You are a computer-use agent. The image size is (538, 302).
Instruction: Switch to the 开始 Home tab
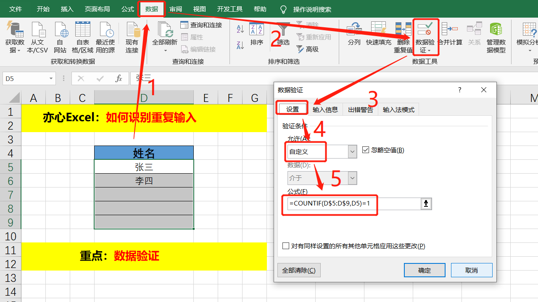click(43, 9)
